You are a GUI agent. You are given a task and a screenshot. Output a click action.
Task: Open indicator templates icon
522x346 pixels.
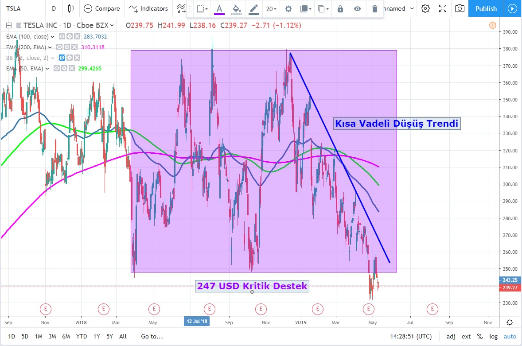(181, 9)
